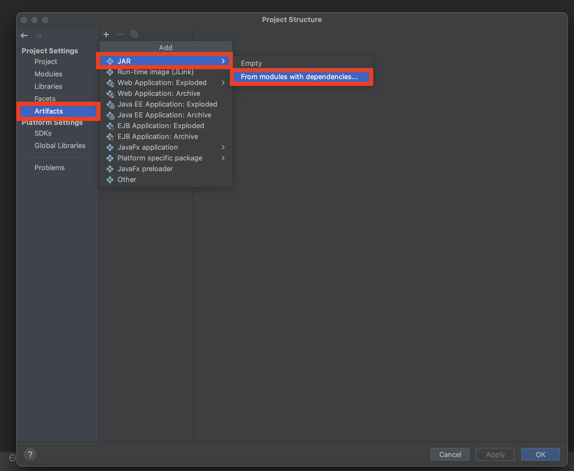Viewport: 574px width, 471px height.
Task: Click the Copy artifact toolbar icon
Action: tap(134, 34)
